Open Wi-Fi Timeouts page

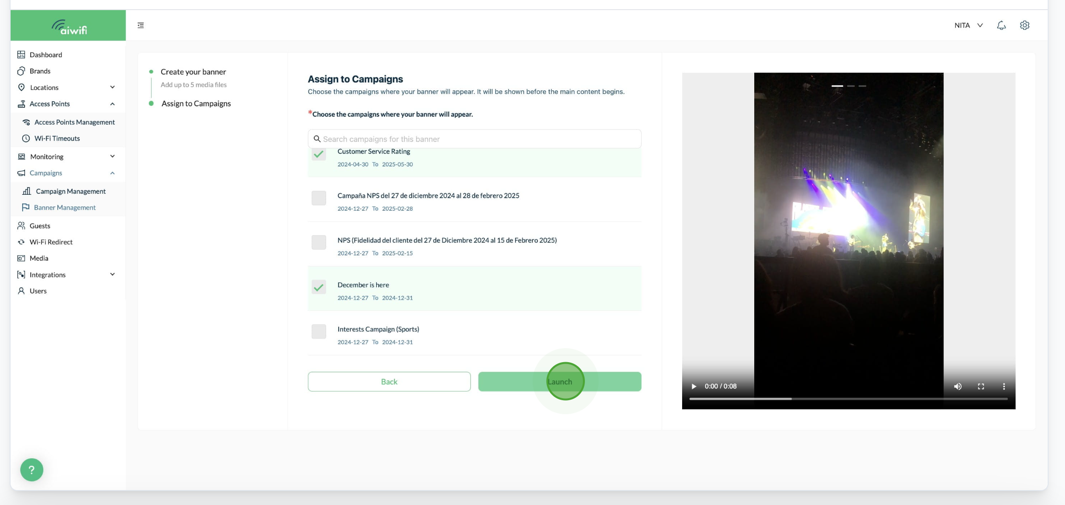click(57, 139)
